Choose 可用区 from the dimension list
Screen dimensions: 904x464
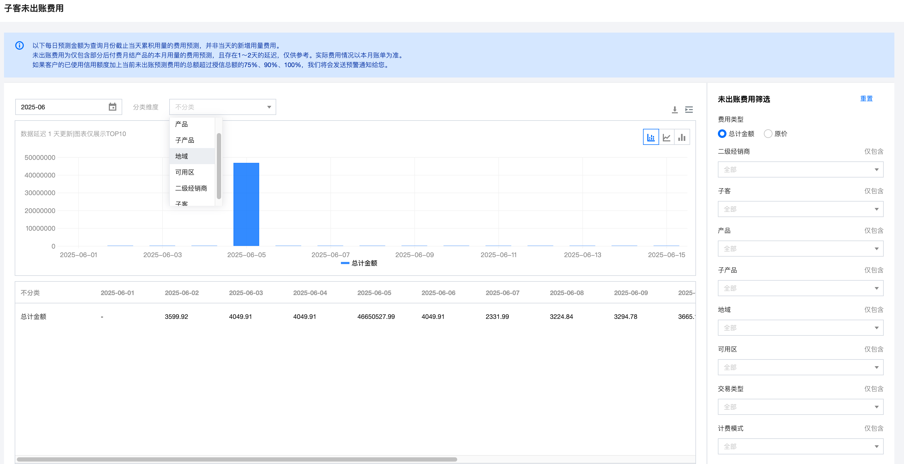[184, 172]
